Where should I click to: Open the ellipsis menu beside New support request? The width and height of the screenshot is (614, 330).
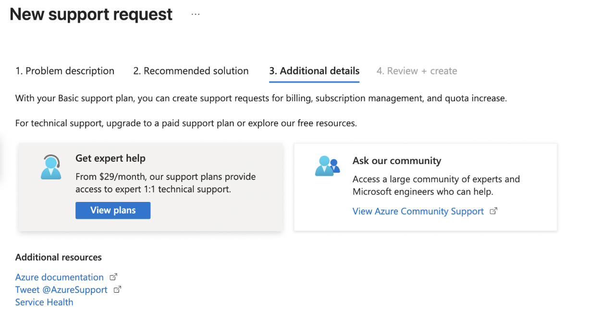pyautogui.click(x=195, y=14)
